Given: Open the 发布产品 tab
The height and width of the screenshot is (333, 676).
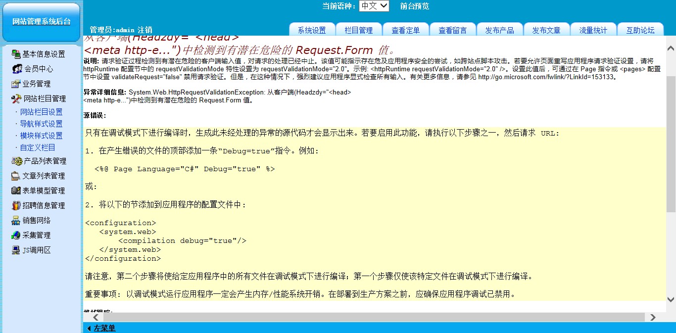Looking at the screenshot, I should point(499,30).
